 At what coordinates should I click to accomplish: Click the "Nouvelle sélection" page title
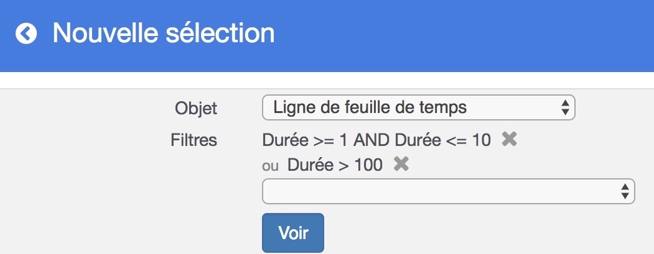coord(163,33)
